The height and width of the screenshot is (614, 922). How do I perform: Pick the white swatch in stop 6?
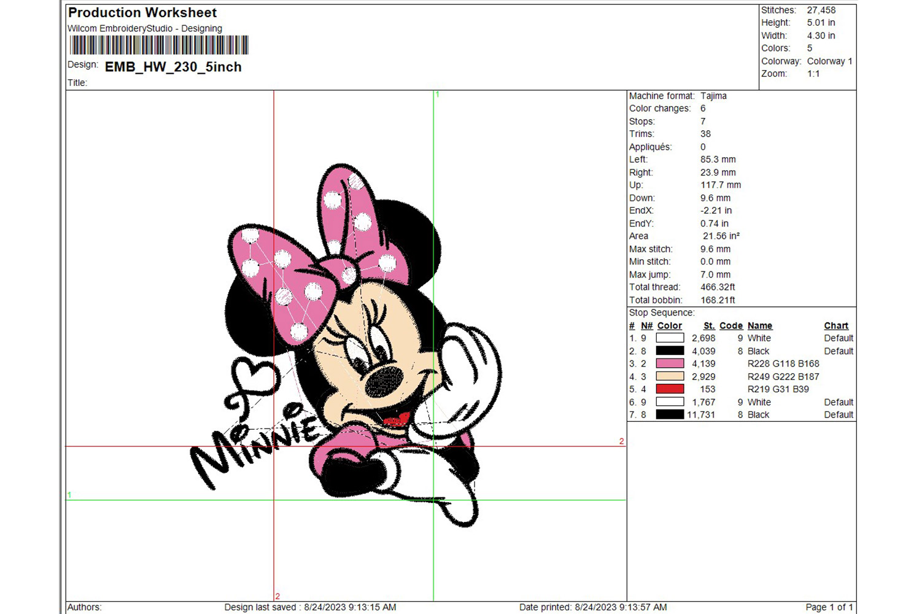pyautogui.click(x=670, y=402)
